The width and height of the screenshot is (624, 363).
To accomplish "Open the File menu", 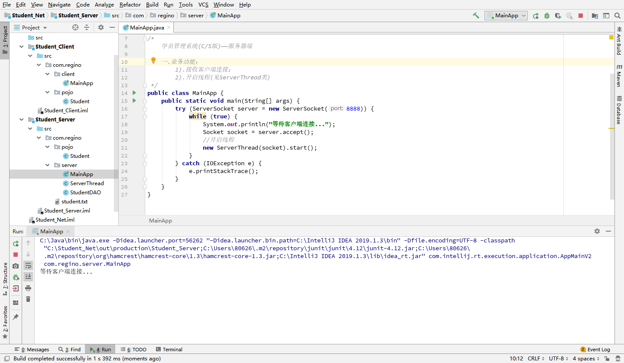I will 6,4.
